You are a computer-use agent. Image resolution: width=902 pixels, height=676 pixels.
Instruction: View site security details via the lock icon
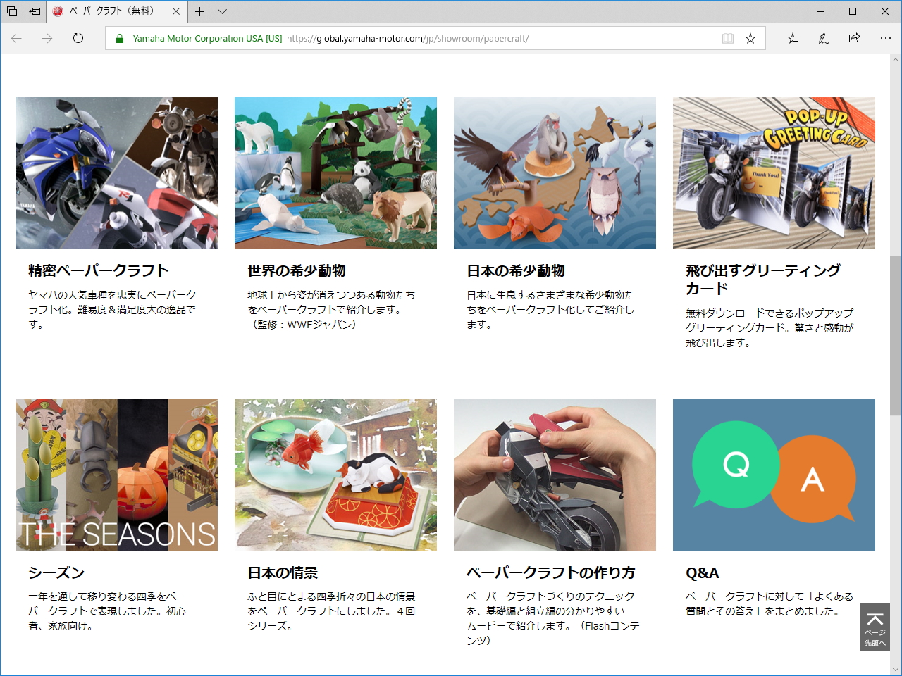click(118, 38)
